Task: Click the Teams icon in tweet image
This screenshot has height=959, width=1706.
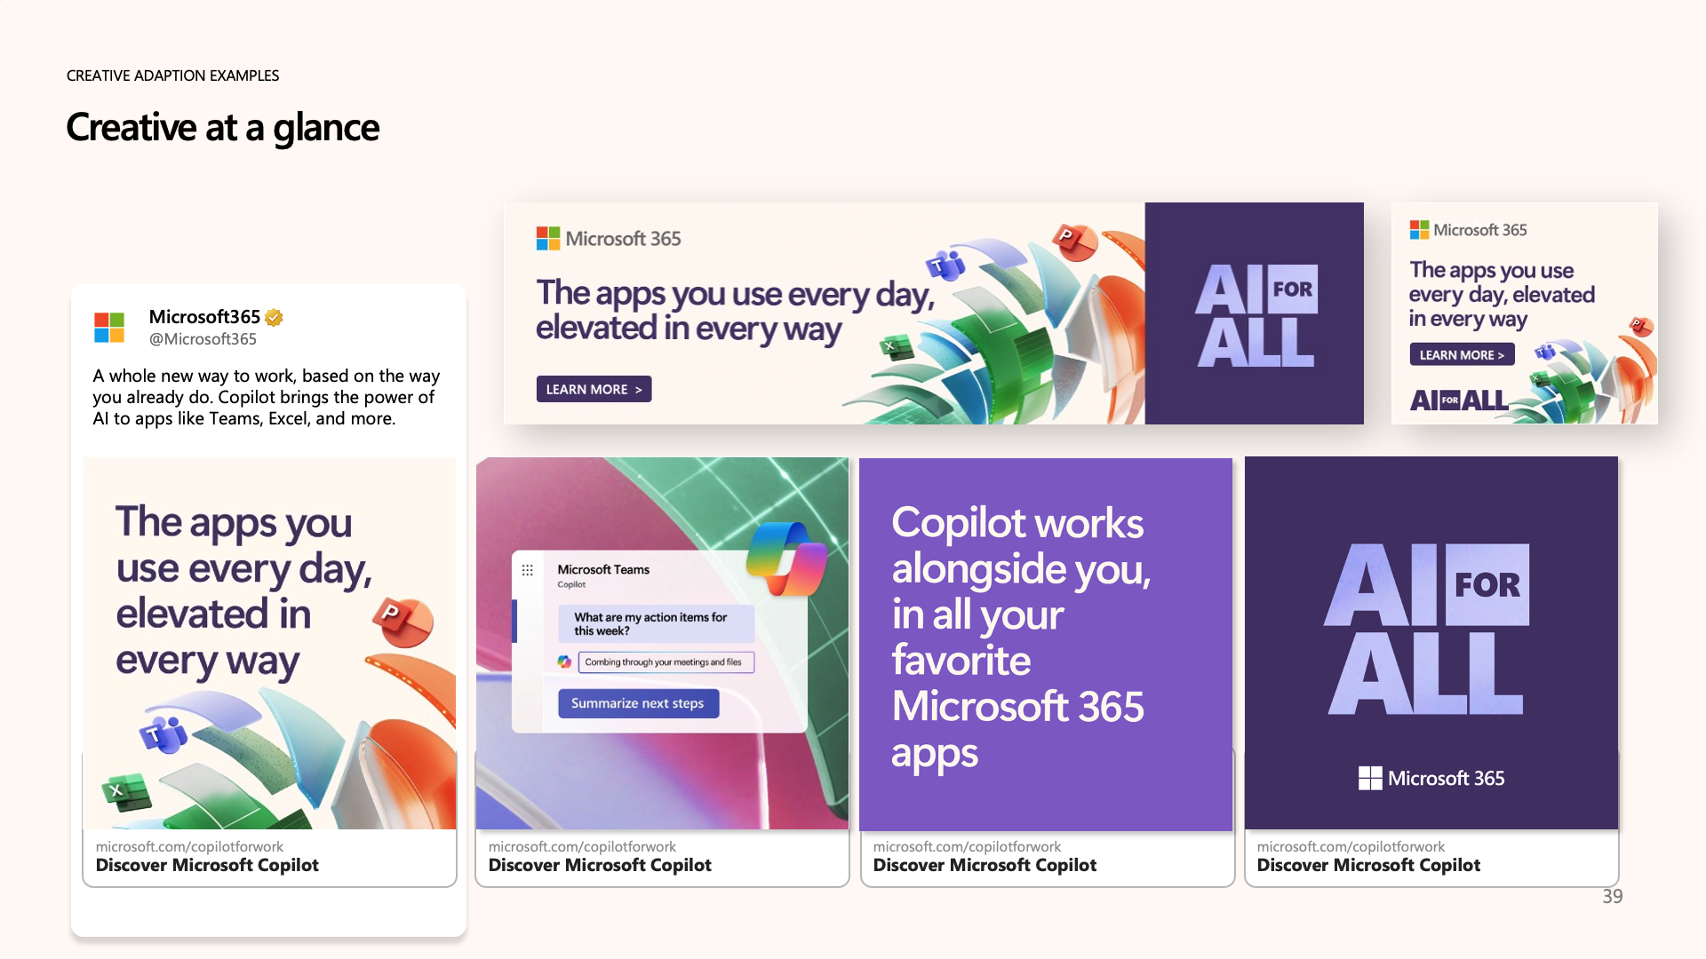Action: click(163, 734)
